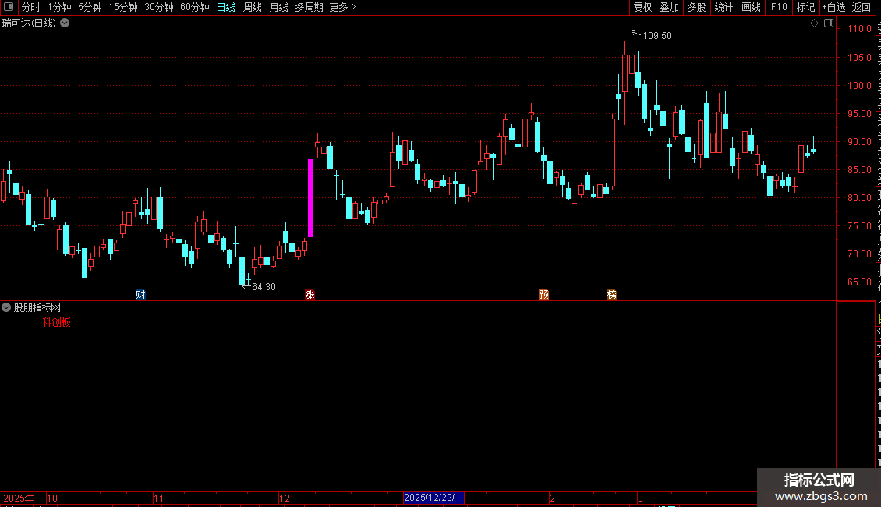Screen dimensions: 881x507
Task: Open the 财 financial report marker
Action: click(140, 295)
